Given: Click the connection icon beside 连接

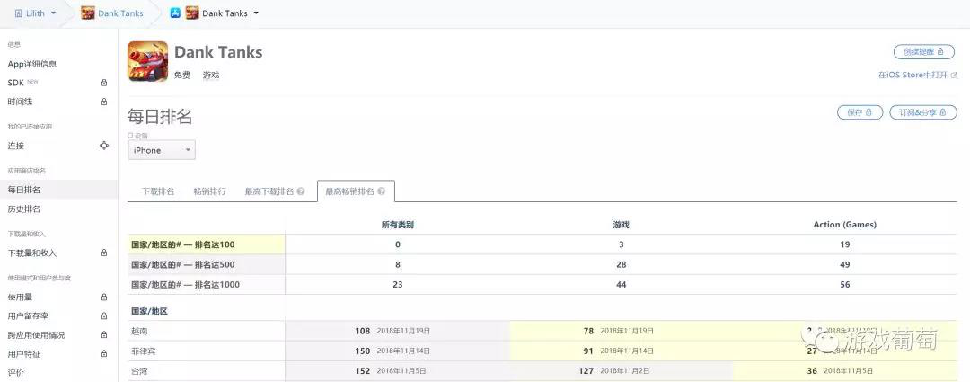Looking at the screenshot, I should (104, 146).
